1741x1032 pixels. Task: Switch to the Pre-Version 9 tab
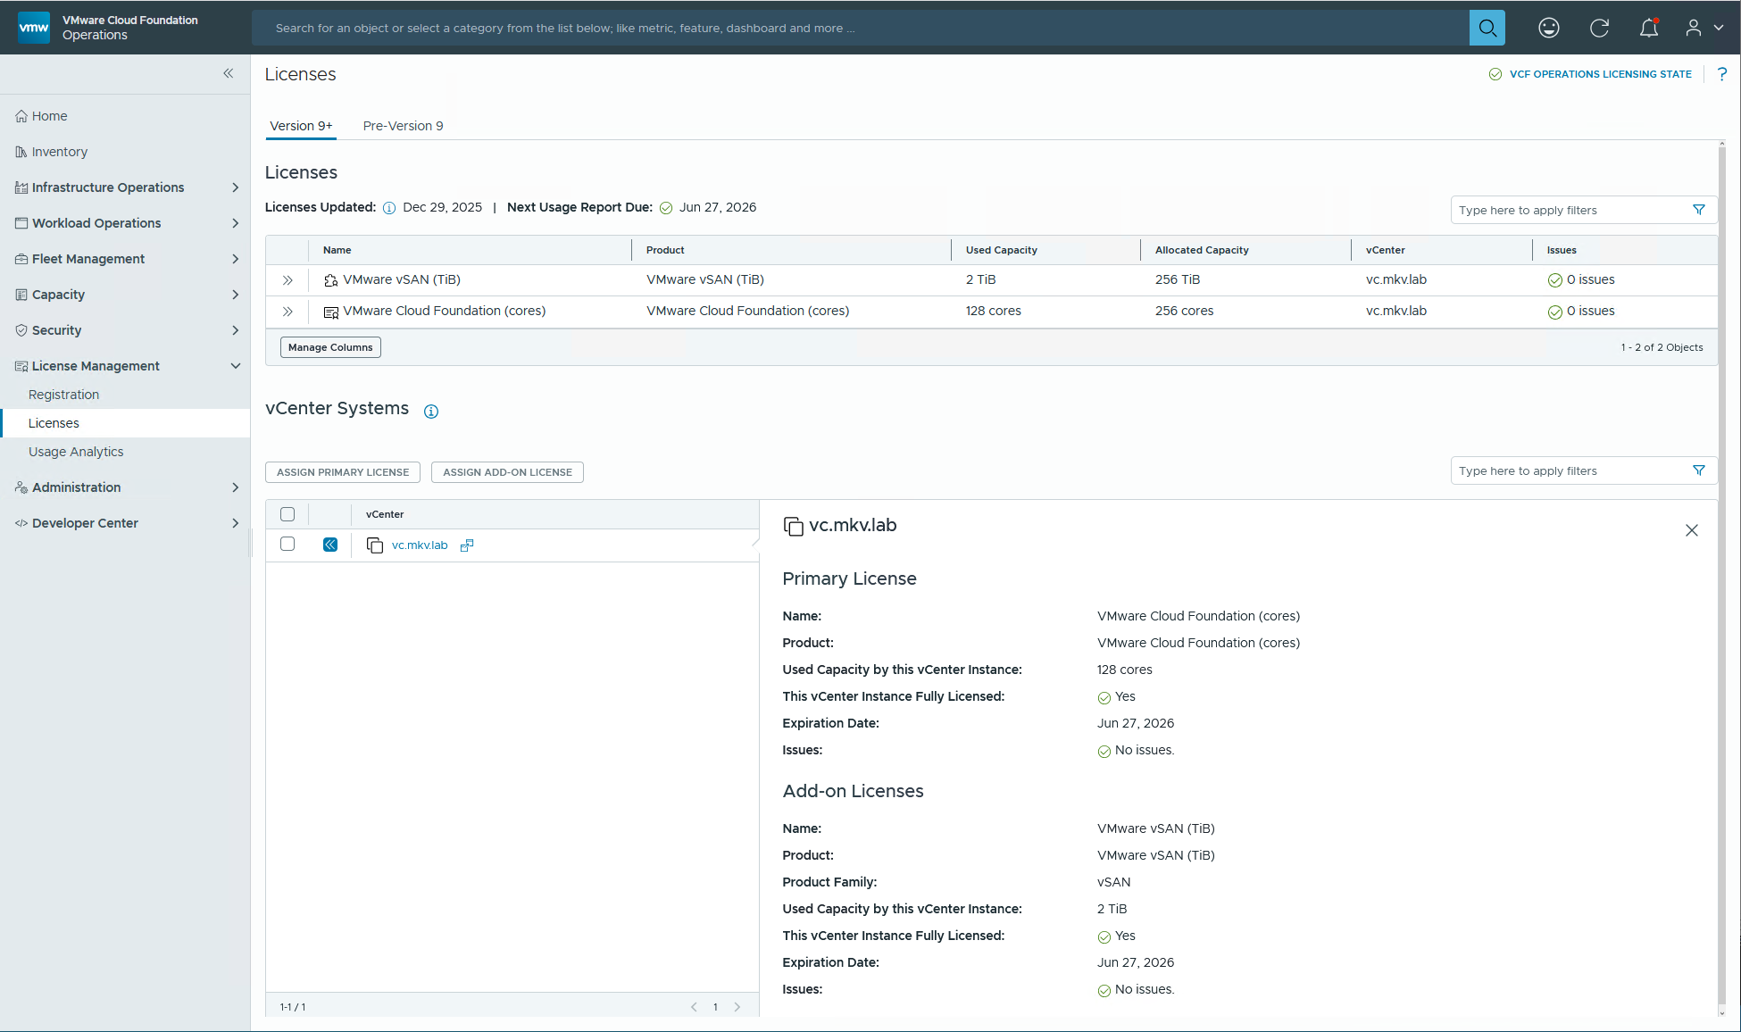pos(403,126)
